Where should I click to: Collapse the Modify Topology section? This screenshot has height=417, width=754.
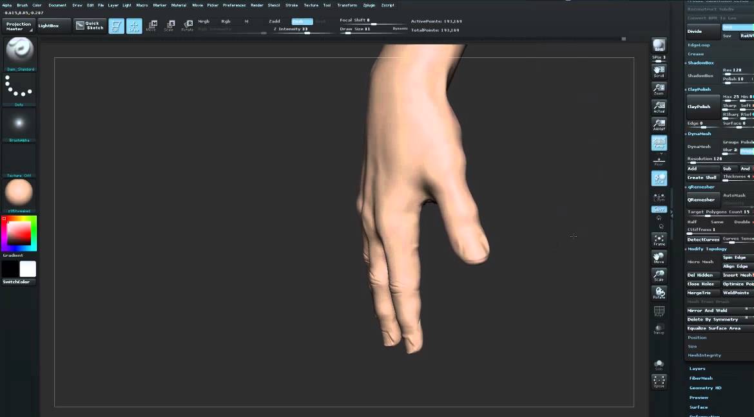coord(706,249)
